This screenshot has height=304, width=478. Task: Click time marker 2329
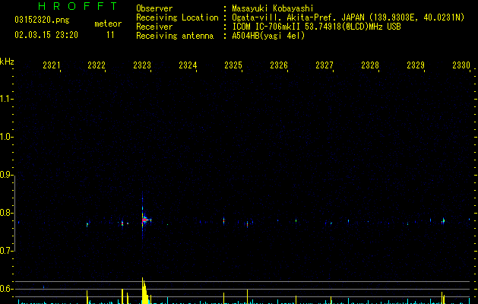tap(416, 65)
